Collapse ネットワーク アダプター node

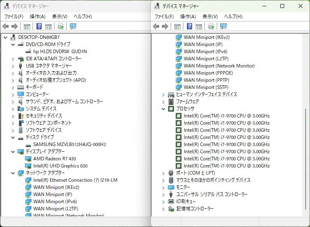point(13,173)
